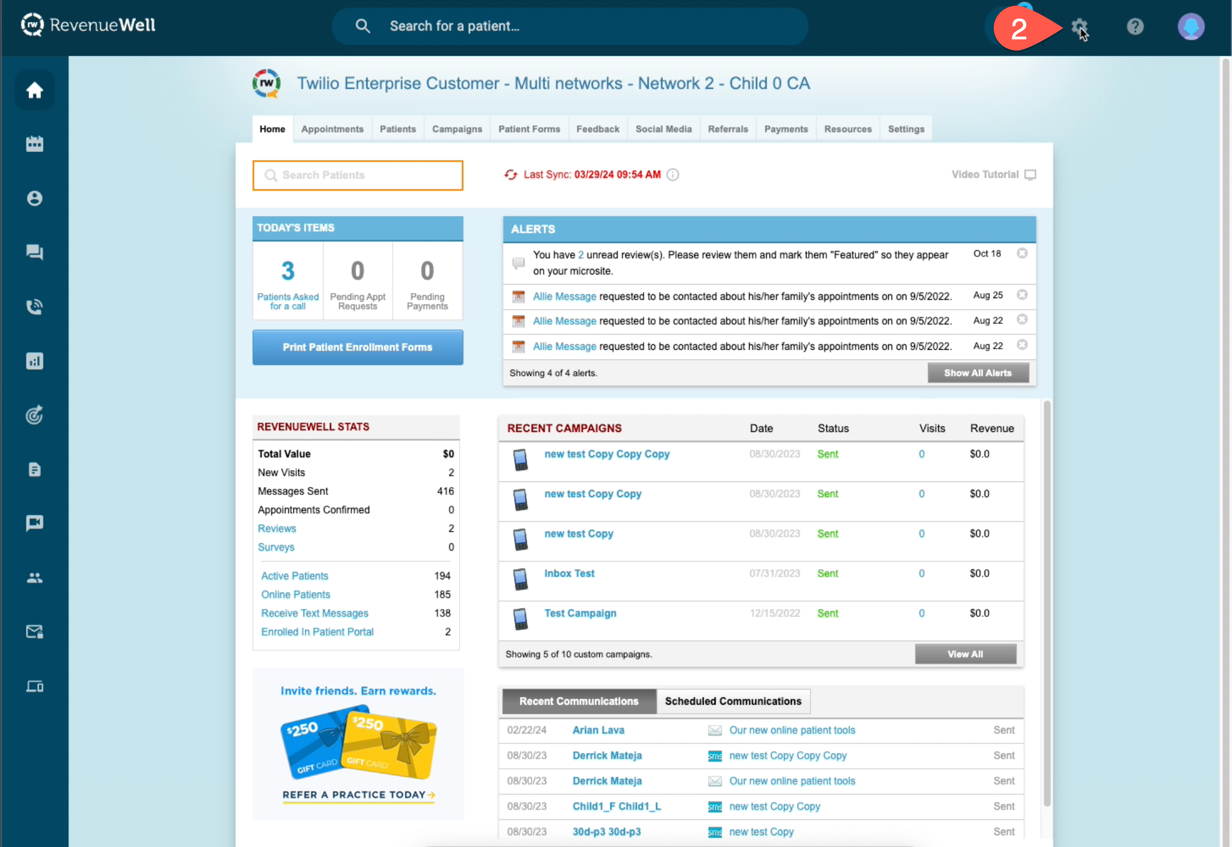Click the unread reviews count link '2'

(x=581, y=255)
